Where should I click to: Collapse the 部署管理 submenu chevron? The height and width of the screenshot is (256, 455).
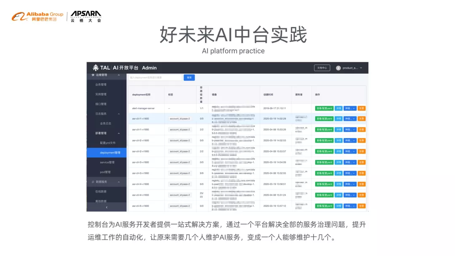tap(119, 133)
